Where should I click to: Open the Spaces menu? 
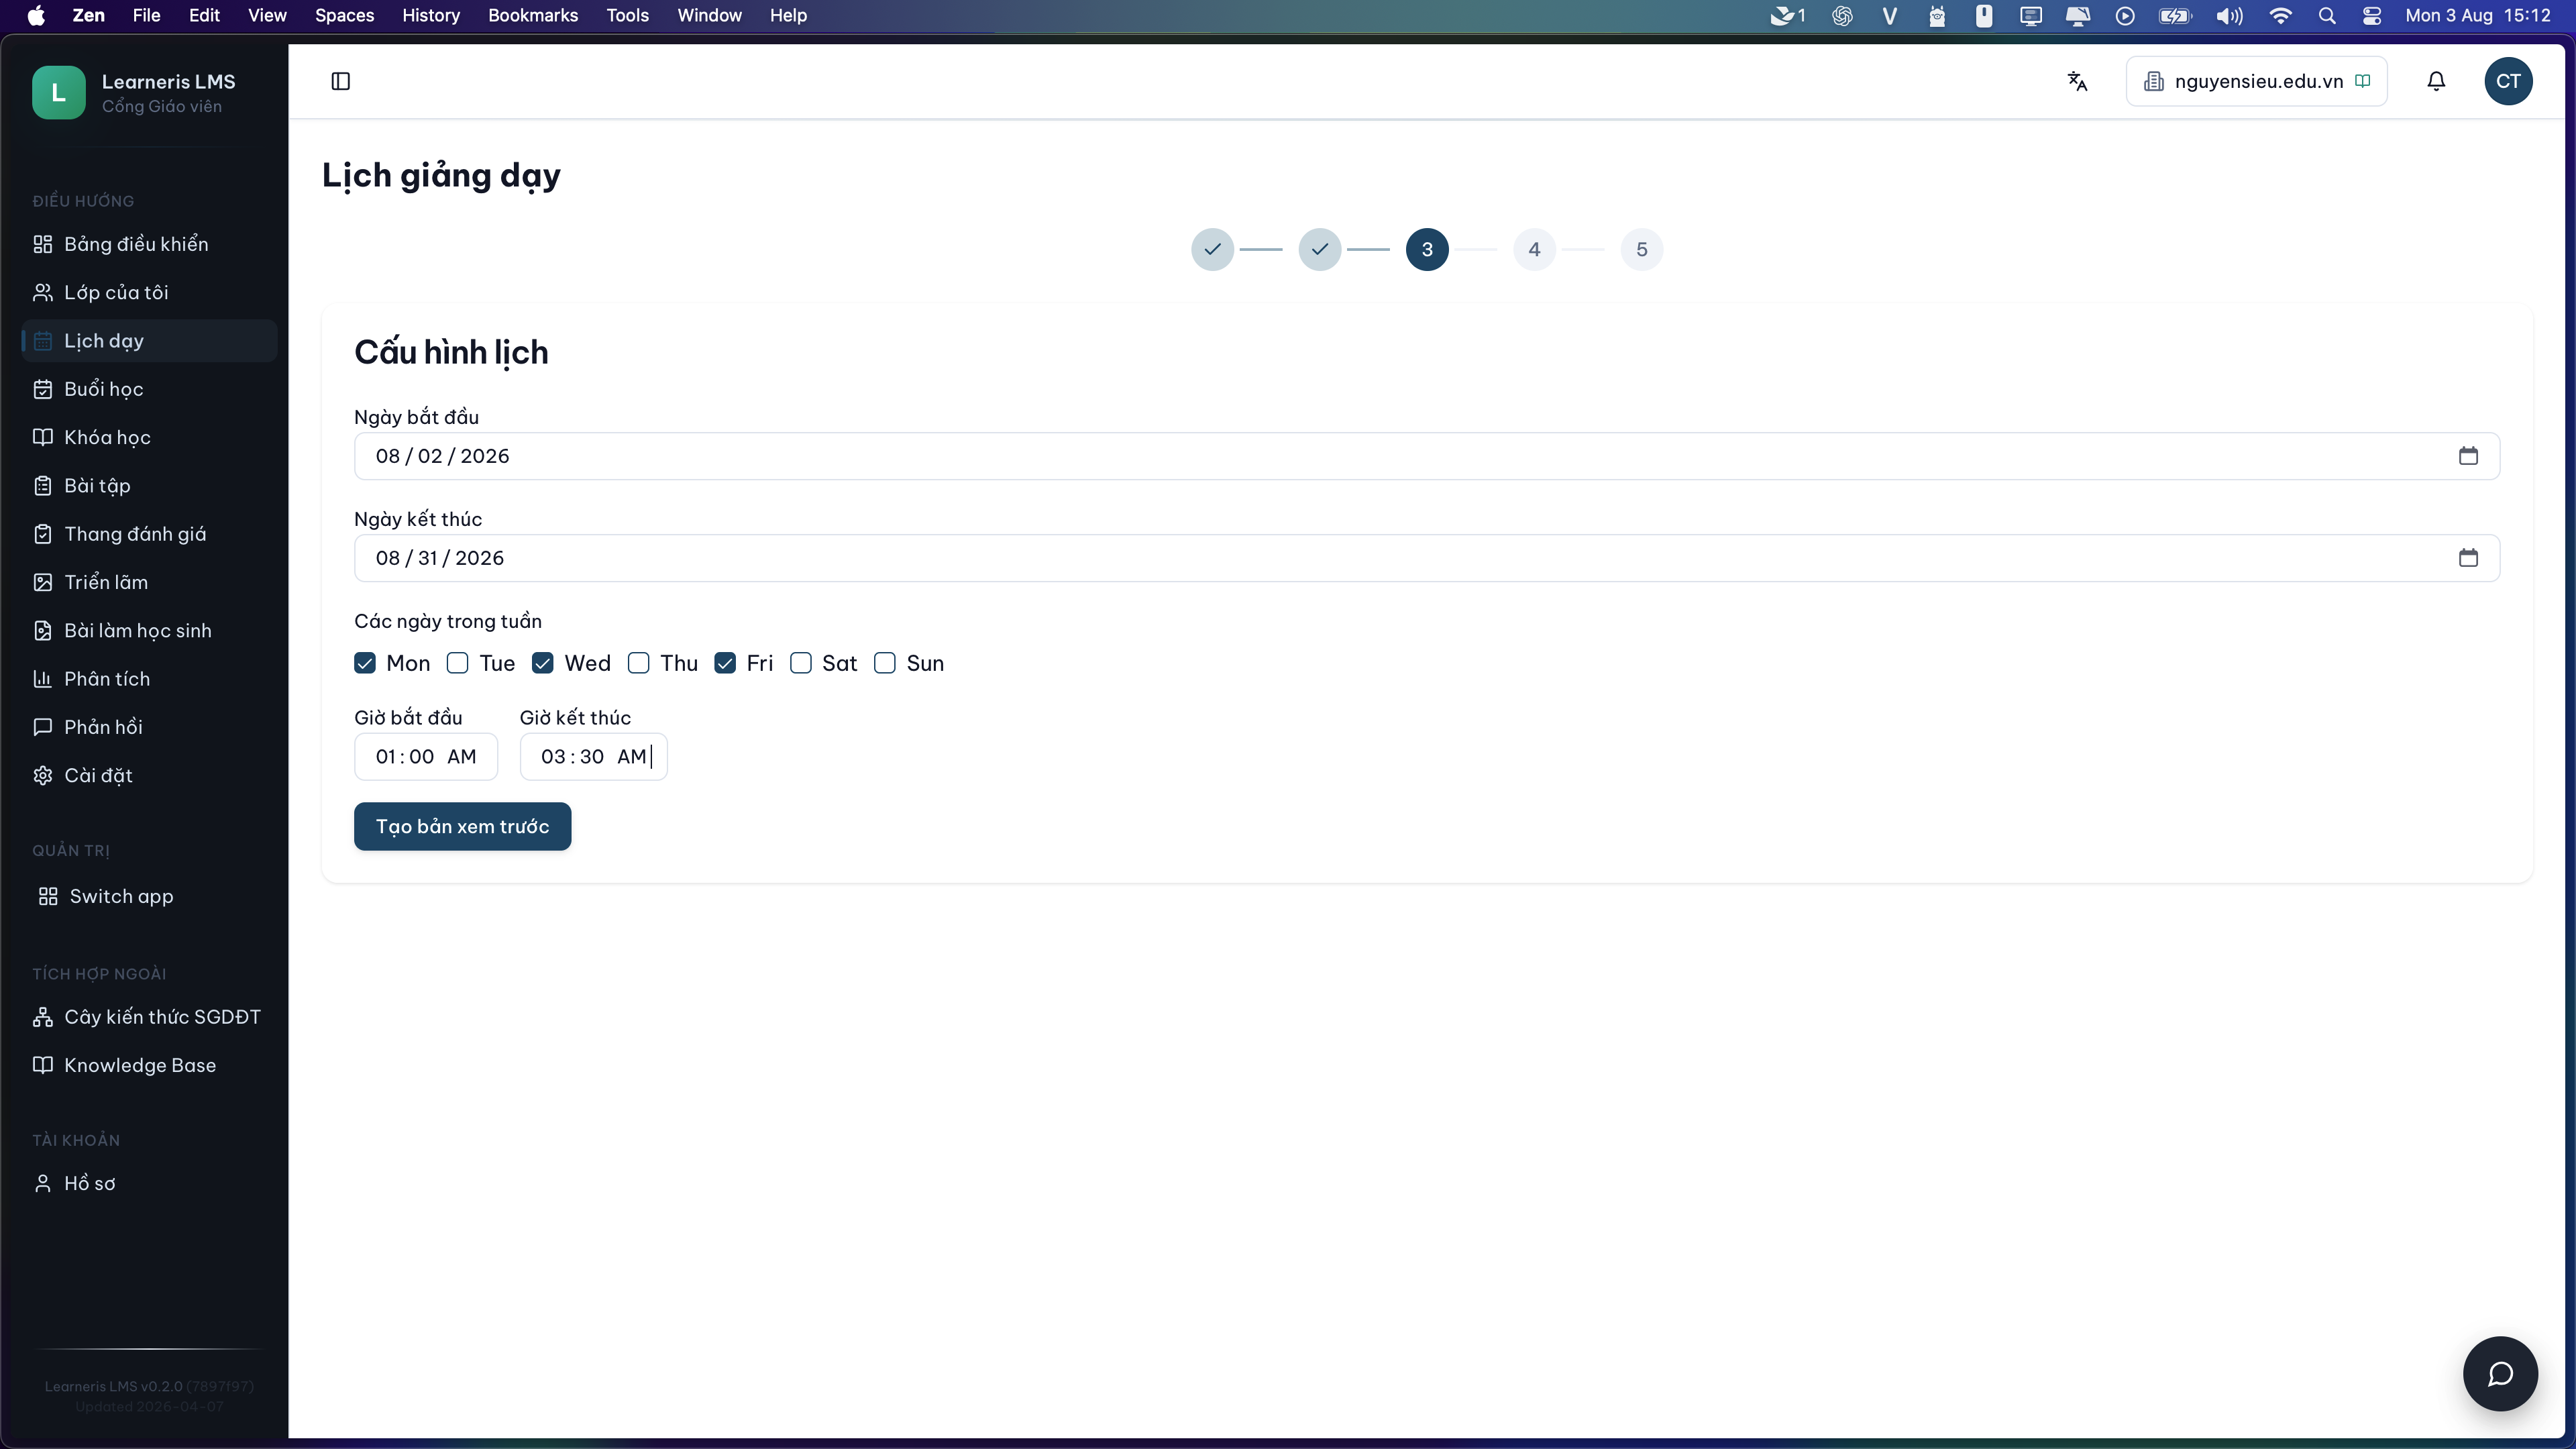point(344,15)
